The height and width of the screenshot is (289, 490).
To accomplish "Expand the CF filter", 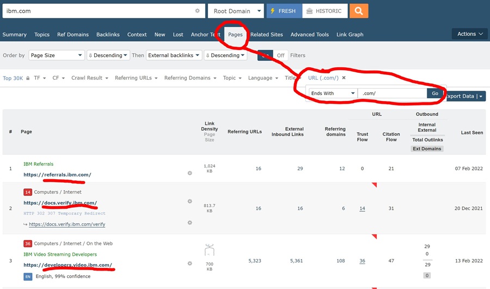I will point(58,78).
